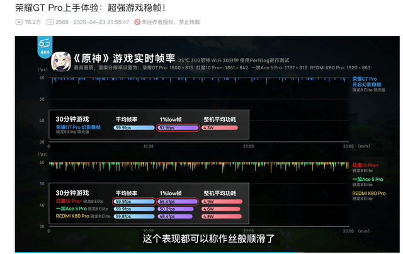Click the 未经作者授权，禁止转载 notice text
403x254 pixels.
click(x=171, y=22)
